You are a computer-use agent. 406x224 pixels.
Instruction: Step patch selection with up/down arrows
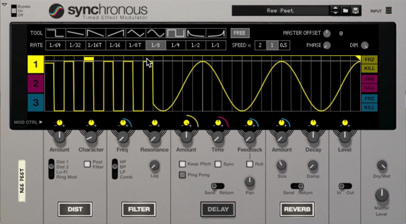(335, 11)
